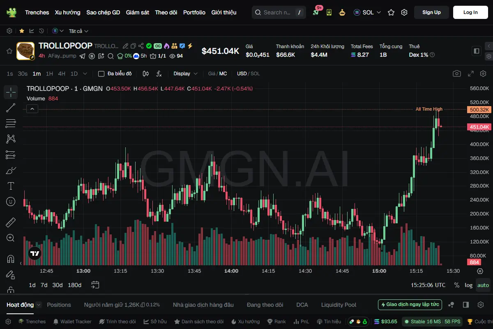The width and height of the screenshot is (493, 329).
Task: Open the Portfolio menu
Action: [194, 12]
